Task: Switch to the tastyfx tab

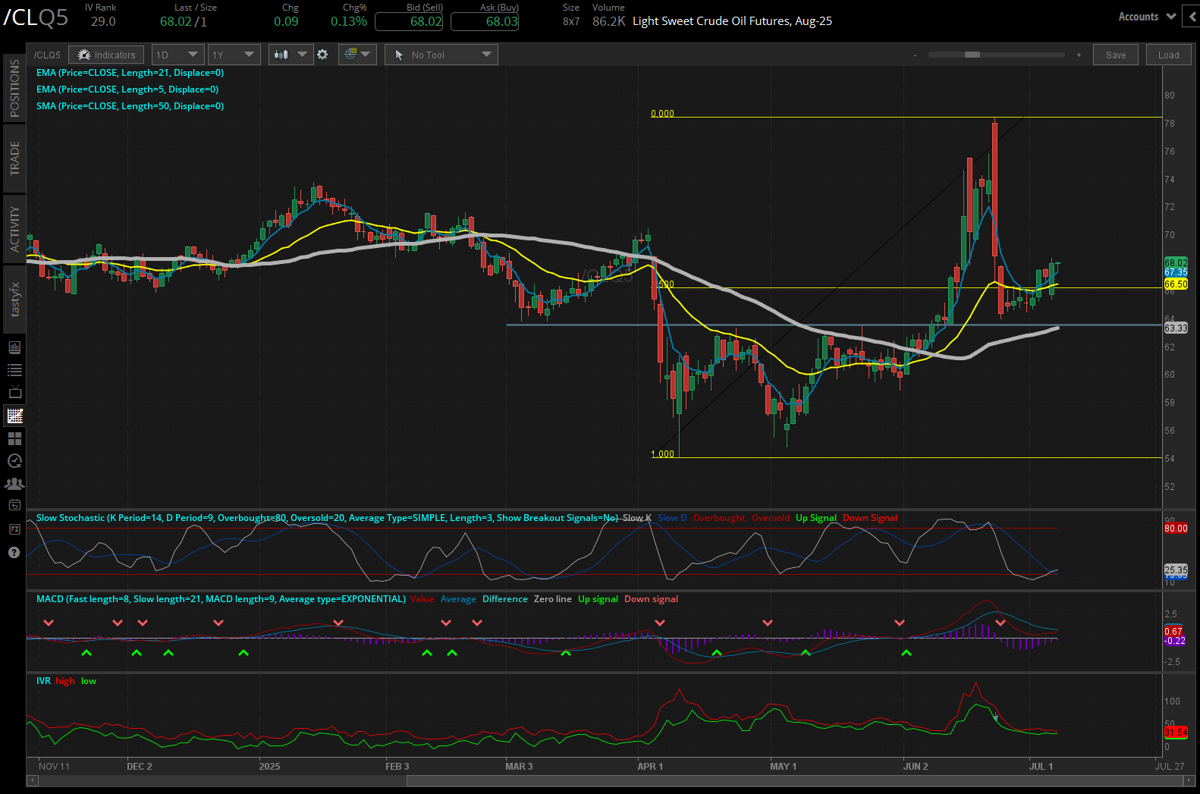Action: point(14,300)
